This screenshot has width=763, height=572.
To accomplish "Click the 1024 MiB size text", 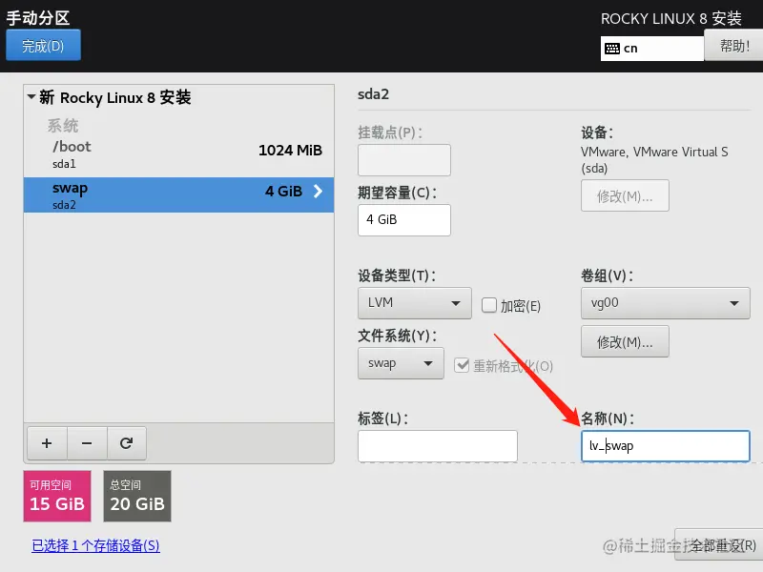I will (x=290, y=151).
